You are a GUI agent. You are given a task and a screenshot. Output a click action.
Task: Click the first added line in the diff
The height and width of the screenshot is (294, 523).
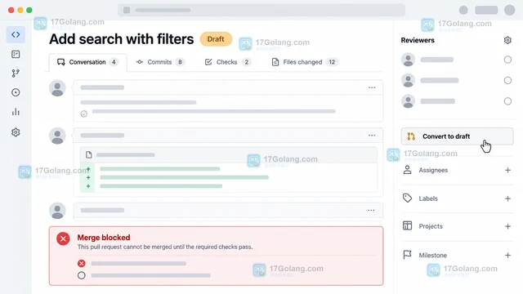coord(160,169)
